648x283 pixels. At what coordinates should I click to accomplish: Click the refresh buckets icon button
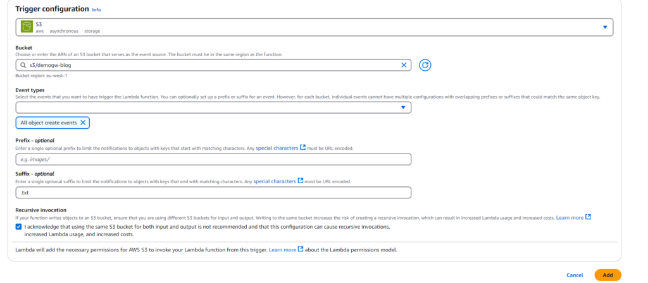[x=426, y=65]
